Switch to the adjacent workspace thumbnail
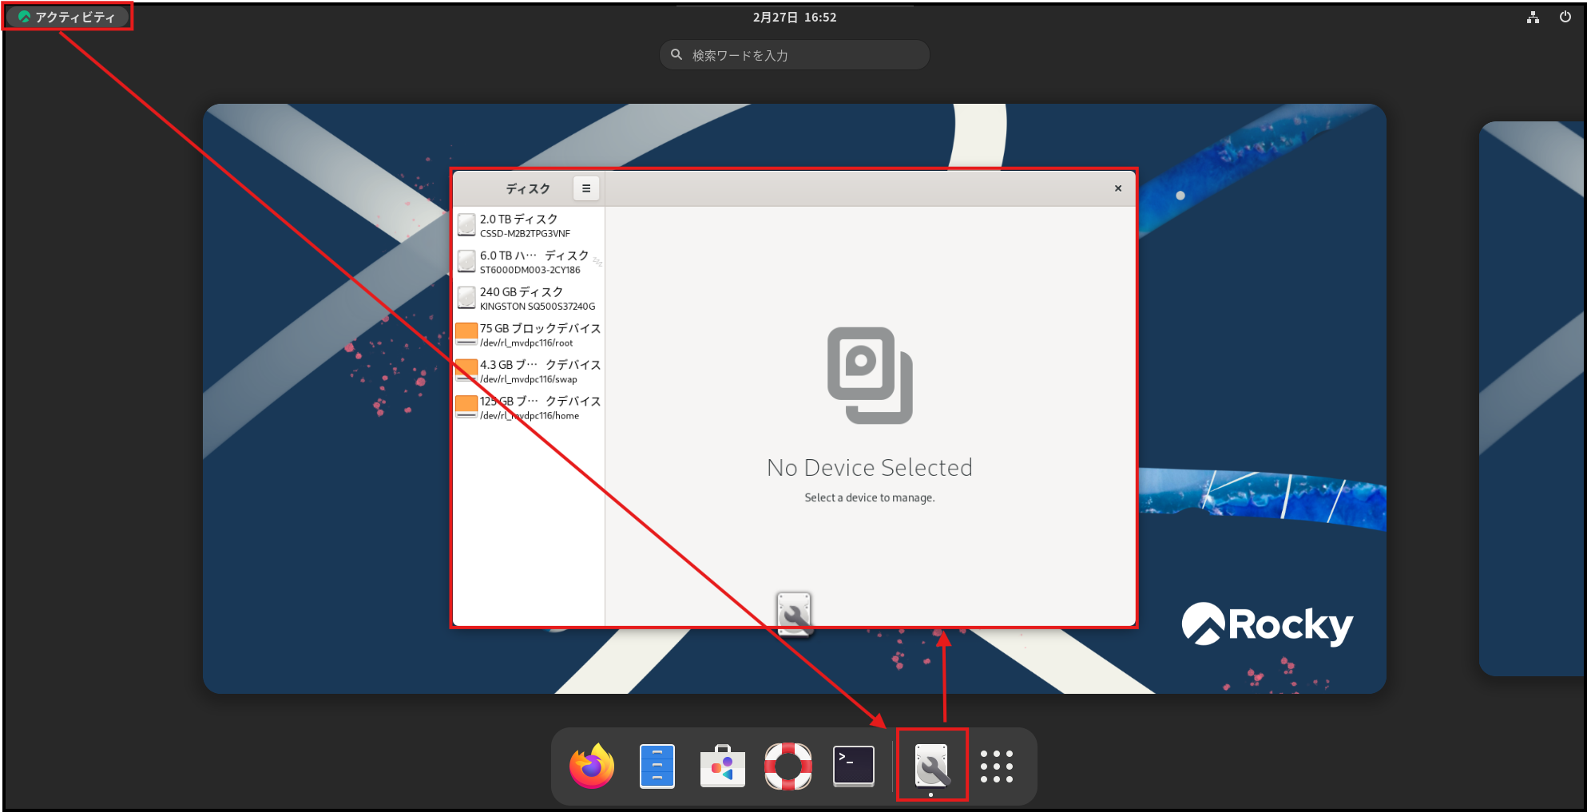This screenshot has width=1587, height=812. (1533, 399)
